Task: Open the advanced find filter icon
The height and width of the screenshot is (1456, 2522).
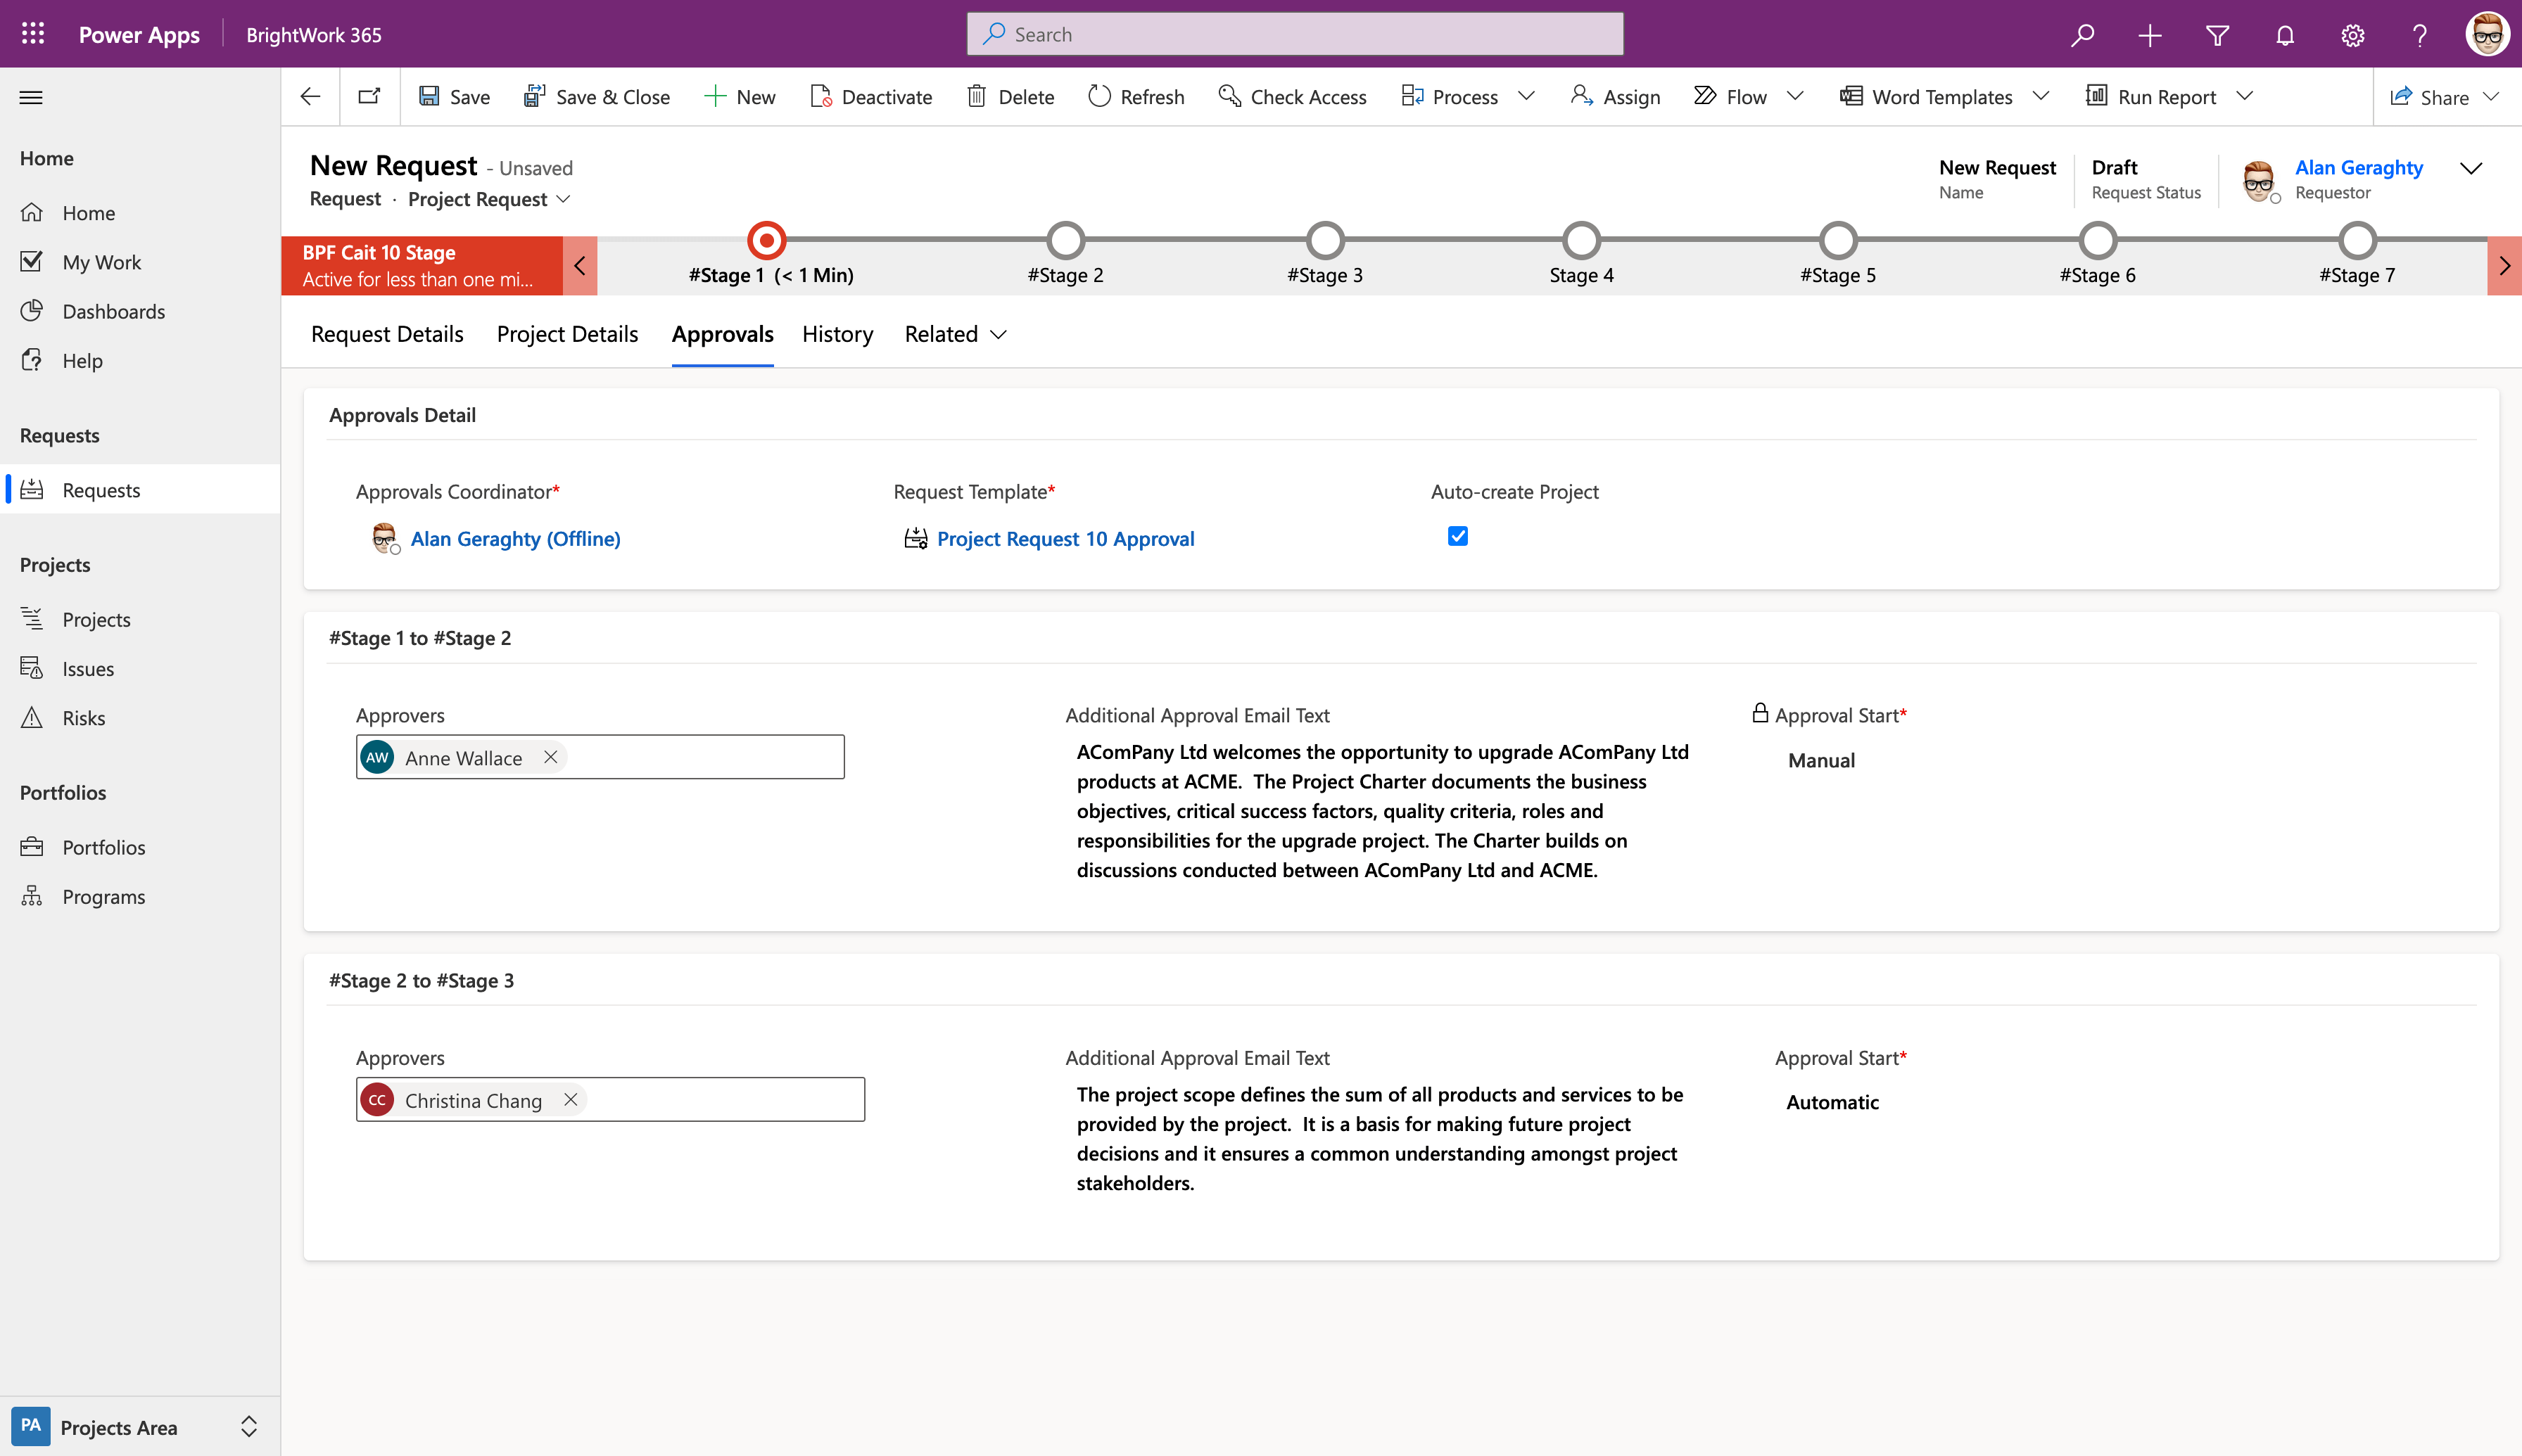Action: 2217,35
